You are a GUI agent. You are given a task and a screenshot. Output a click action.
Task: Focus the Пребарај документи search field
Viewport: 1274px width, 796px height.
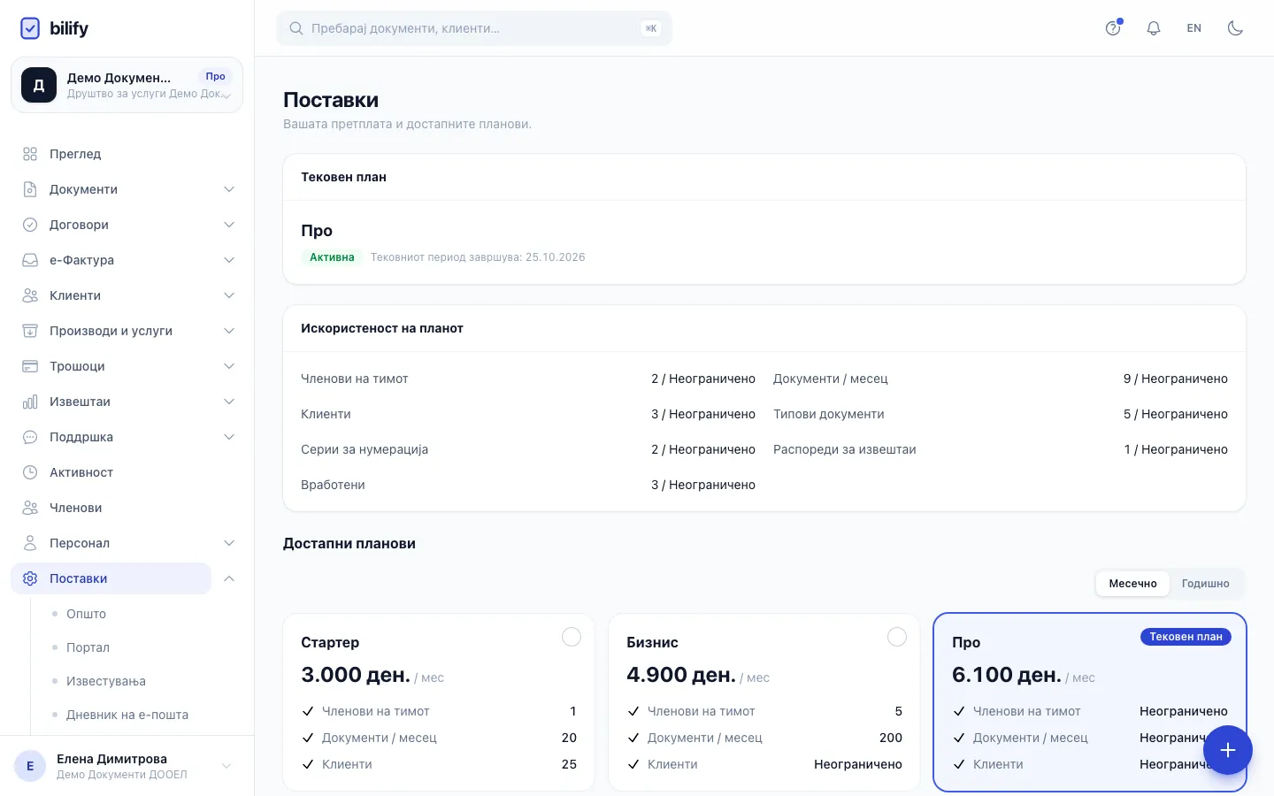(x=474, y=28)
